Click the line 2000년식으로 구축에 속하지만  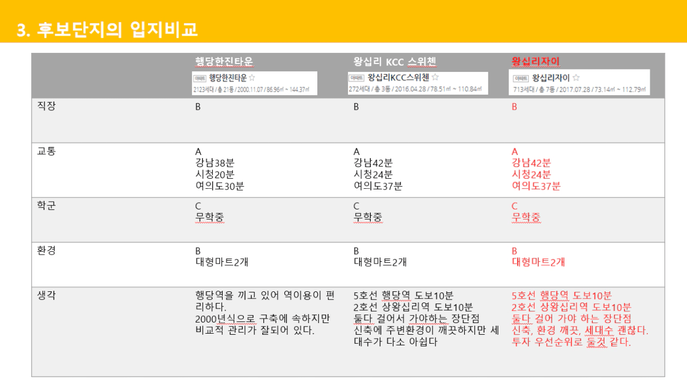pyautogui.click(x=263, y=319)
